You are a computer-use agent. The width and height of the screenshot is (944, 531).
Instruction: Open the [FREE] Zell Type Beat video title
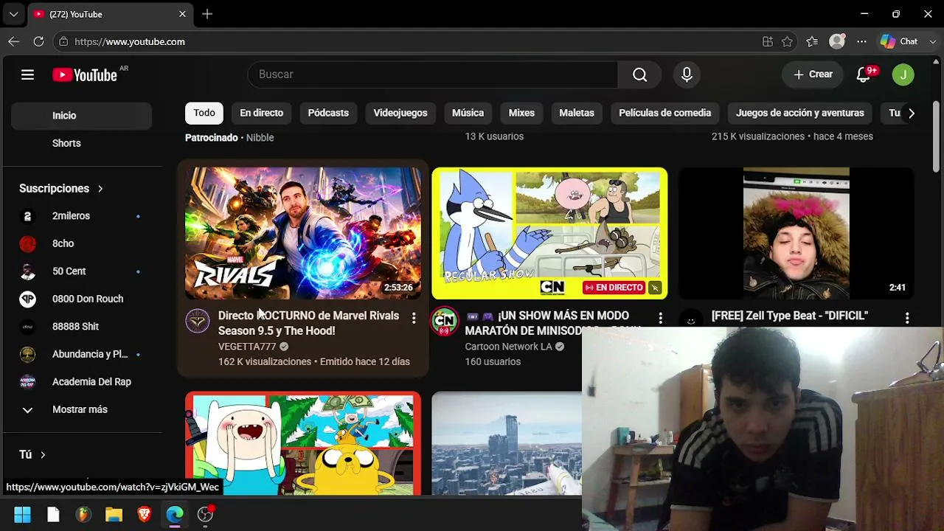click(x=790, y=316)
